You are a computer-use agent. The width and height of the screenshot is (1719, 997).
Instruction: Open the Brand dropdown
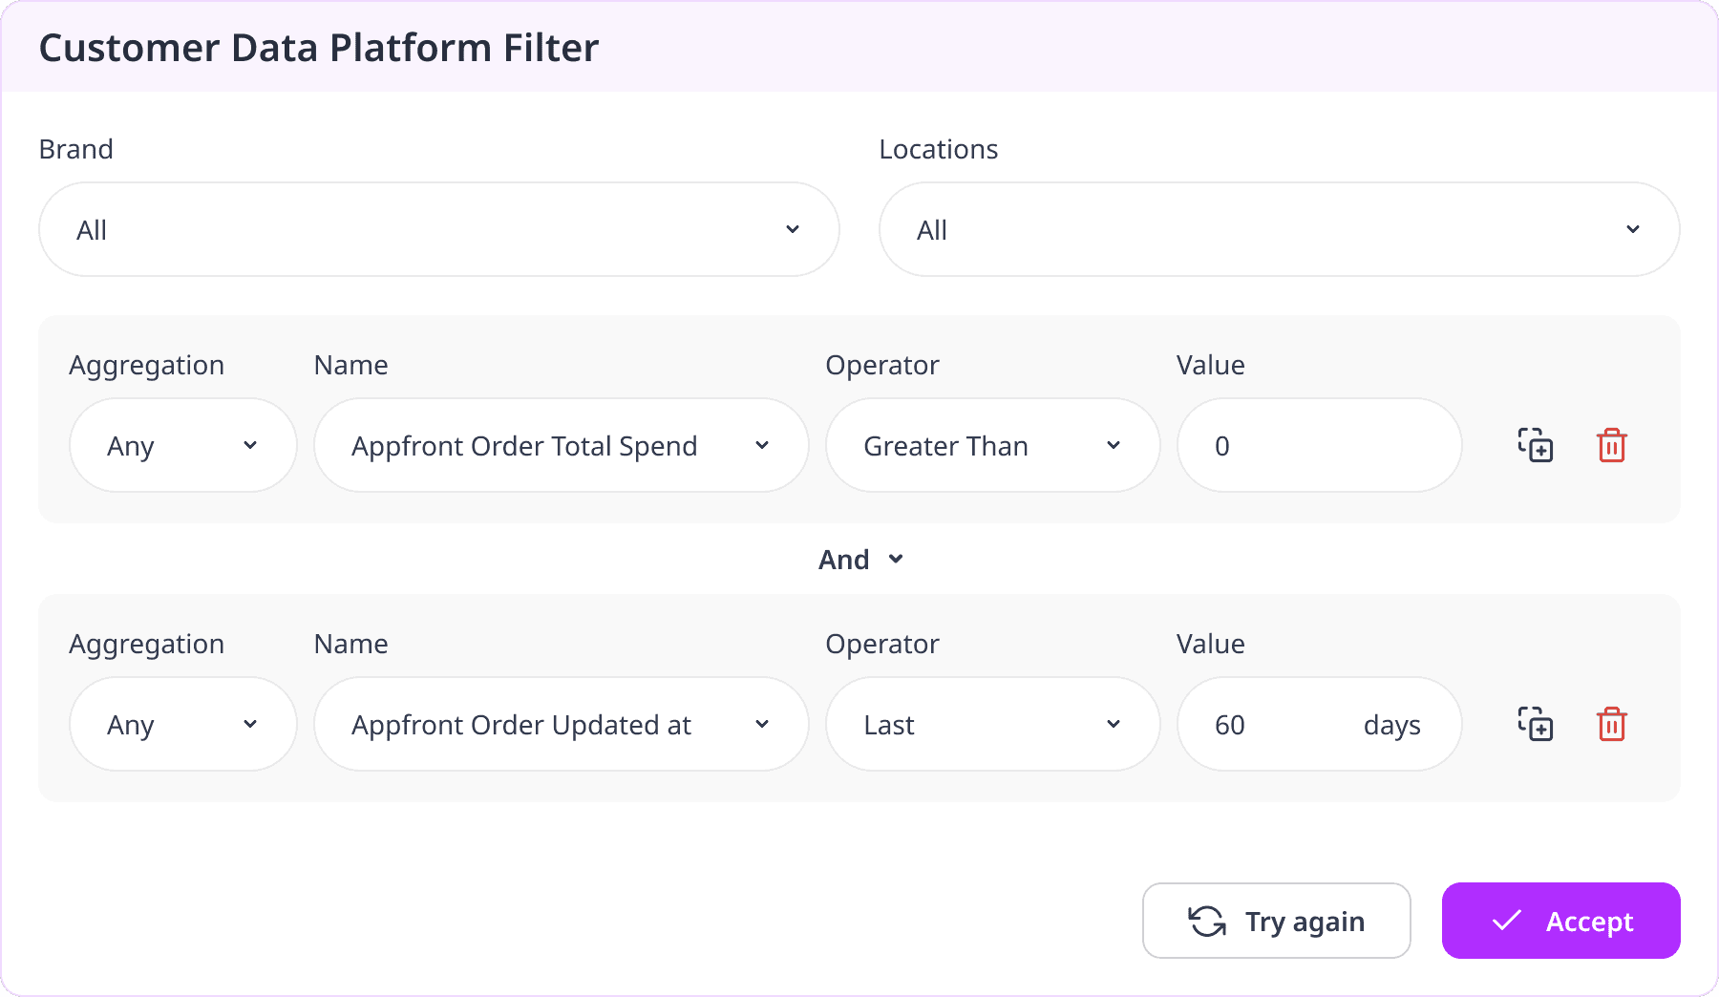439,229
